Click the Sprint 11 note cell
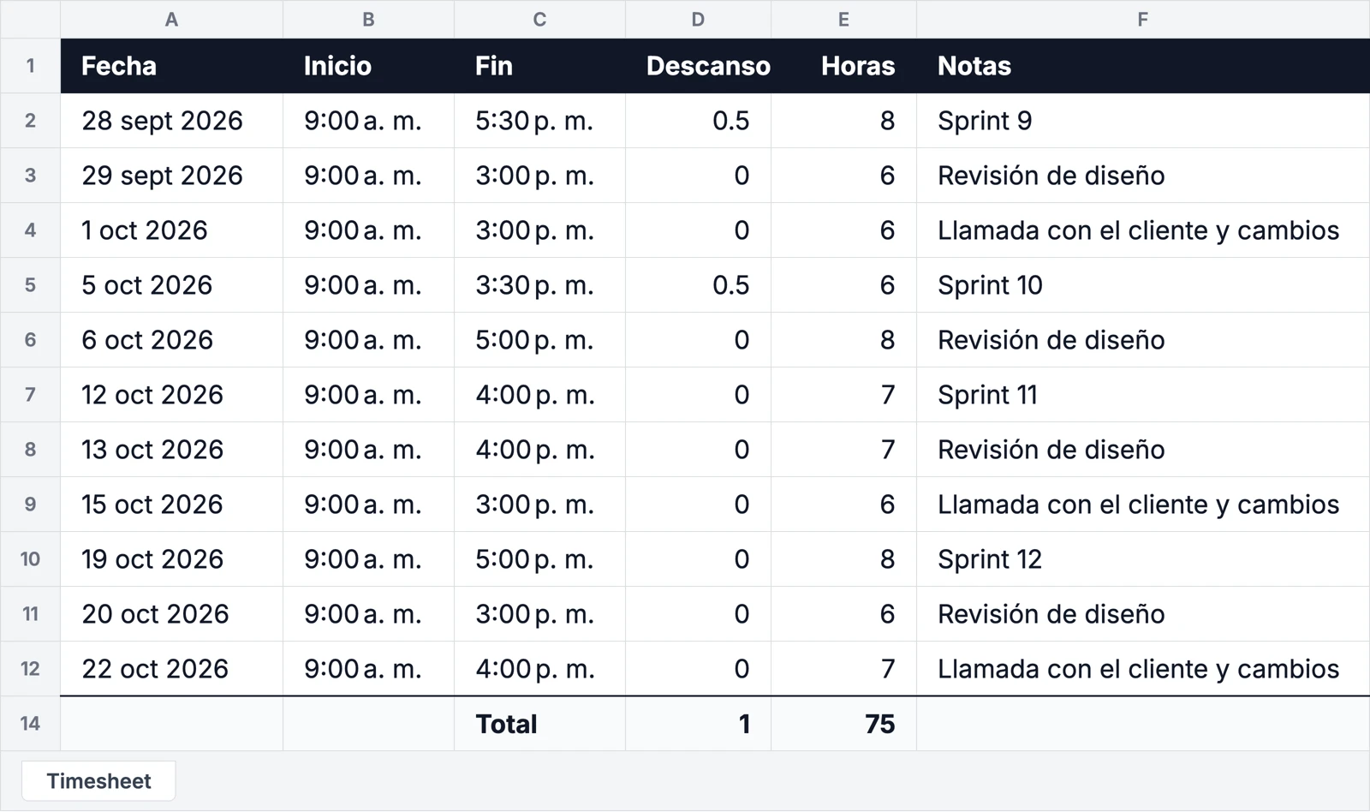Viewport: 1370px width, 812px height. coord(1143,395)
